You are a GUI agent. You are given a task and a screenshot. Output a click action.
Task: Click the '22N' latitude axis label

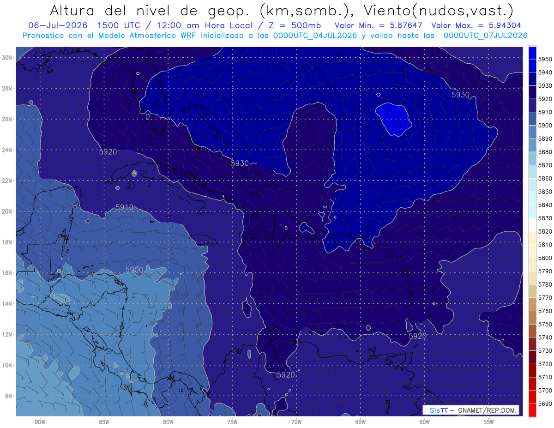pos(7,181)
